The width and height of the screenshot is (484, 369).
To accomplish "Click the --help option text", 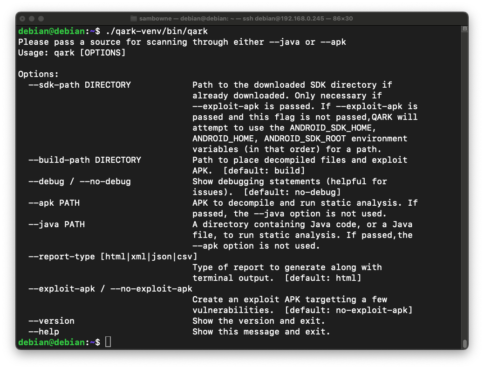I will pos(44,332).
